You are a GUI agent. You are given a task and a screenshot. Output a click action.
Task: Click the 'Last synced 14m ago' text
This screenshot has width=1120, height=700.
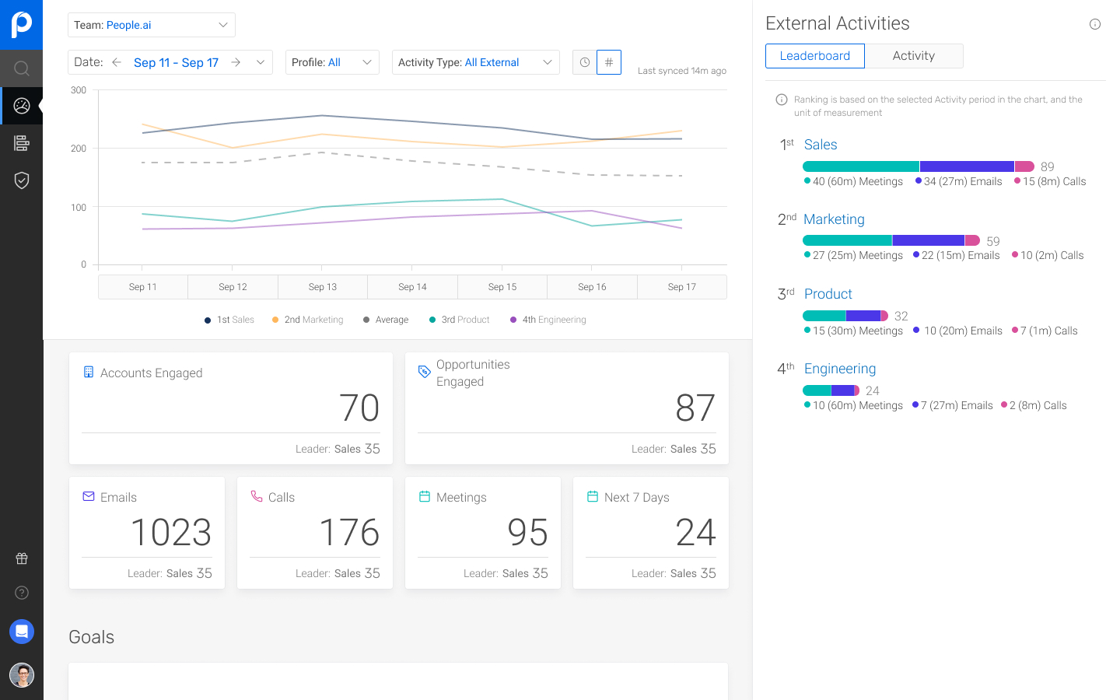coord(682,71)
